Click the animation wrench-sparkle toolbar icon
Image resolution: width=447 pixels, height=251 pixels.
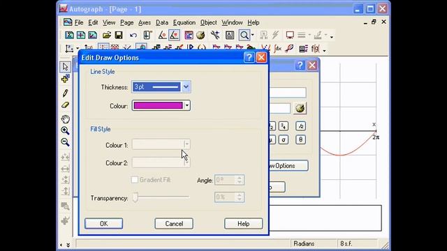[215, 36]
